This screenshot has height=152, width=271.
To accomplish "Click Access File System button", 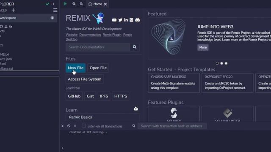I will 85,79.
